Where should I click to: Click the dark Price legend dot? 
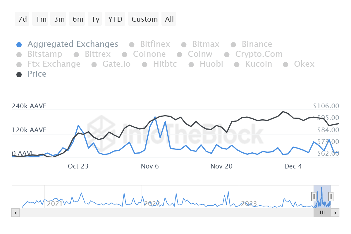19,74
